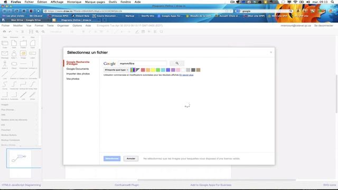Click the blue Sélectionner button
Image resolution: width=338 pixels, height=190 pixels.
tap(112, 158)
